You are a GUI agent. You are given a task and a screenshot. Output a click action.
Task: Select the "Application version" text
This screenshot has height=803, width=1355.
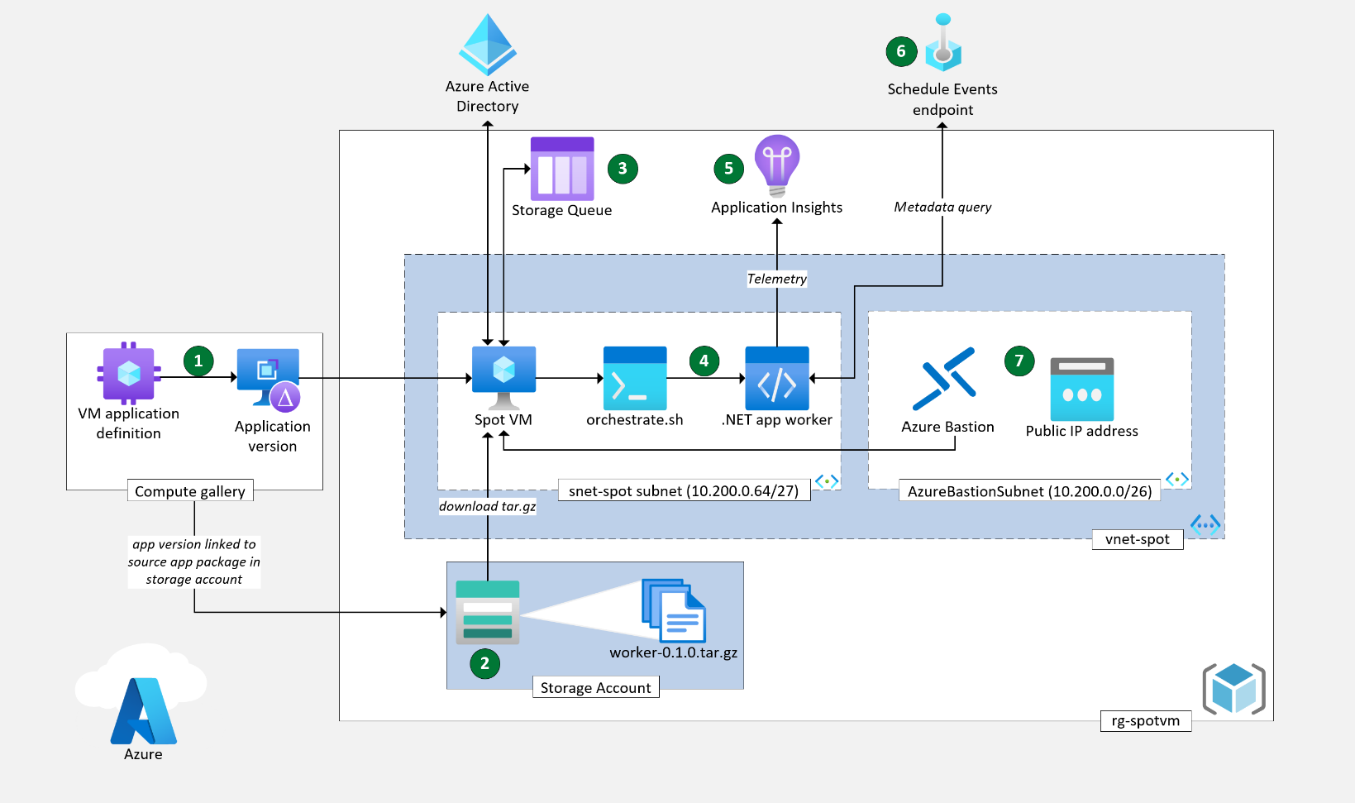pyautogui.click(x=273, y=436)
